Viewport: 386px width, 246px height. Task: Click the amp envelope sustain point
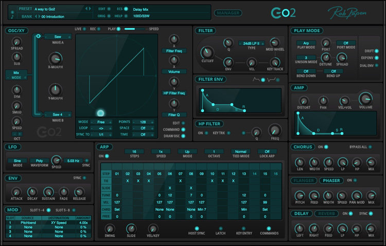[332, 134]
